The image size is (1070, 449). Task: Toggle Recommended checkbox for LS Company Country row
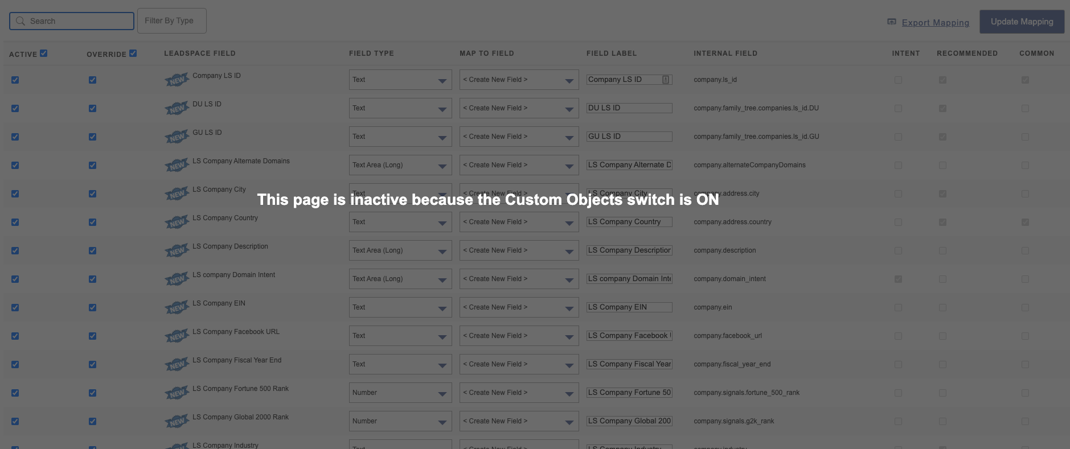pyautogui.click(x=942, y=222)
